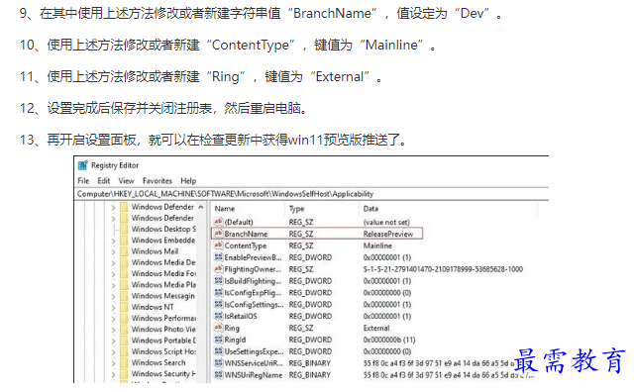Click the IsConfigExpFlig DWORD value icon
The width and height of the screenshot is (634, 392).
pyautogui.click(x=218, y=292)
